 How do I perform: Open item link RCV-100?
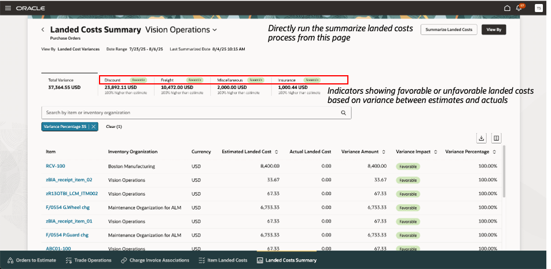56,166
